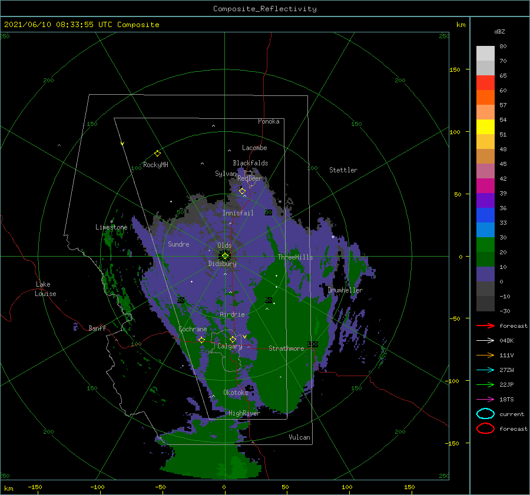Click the dBZ legend heading
This screenshot has height=495, width=530.
coord(499,31)
